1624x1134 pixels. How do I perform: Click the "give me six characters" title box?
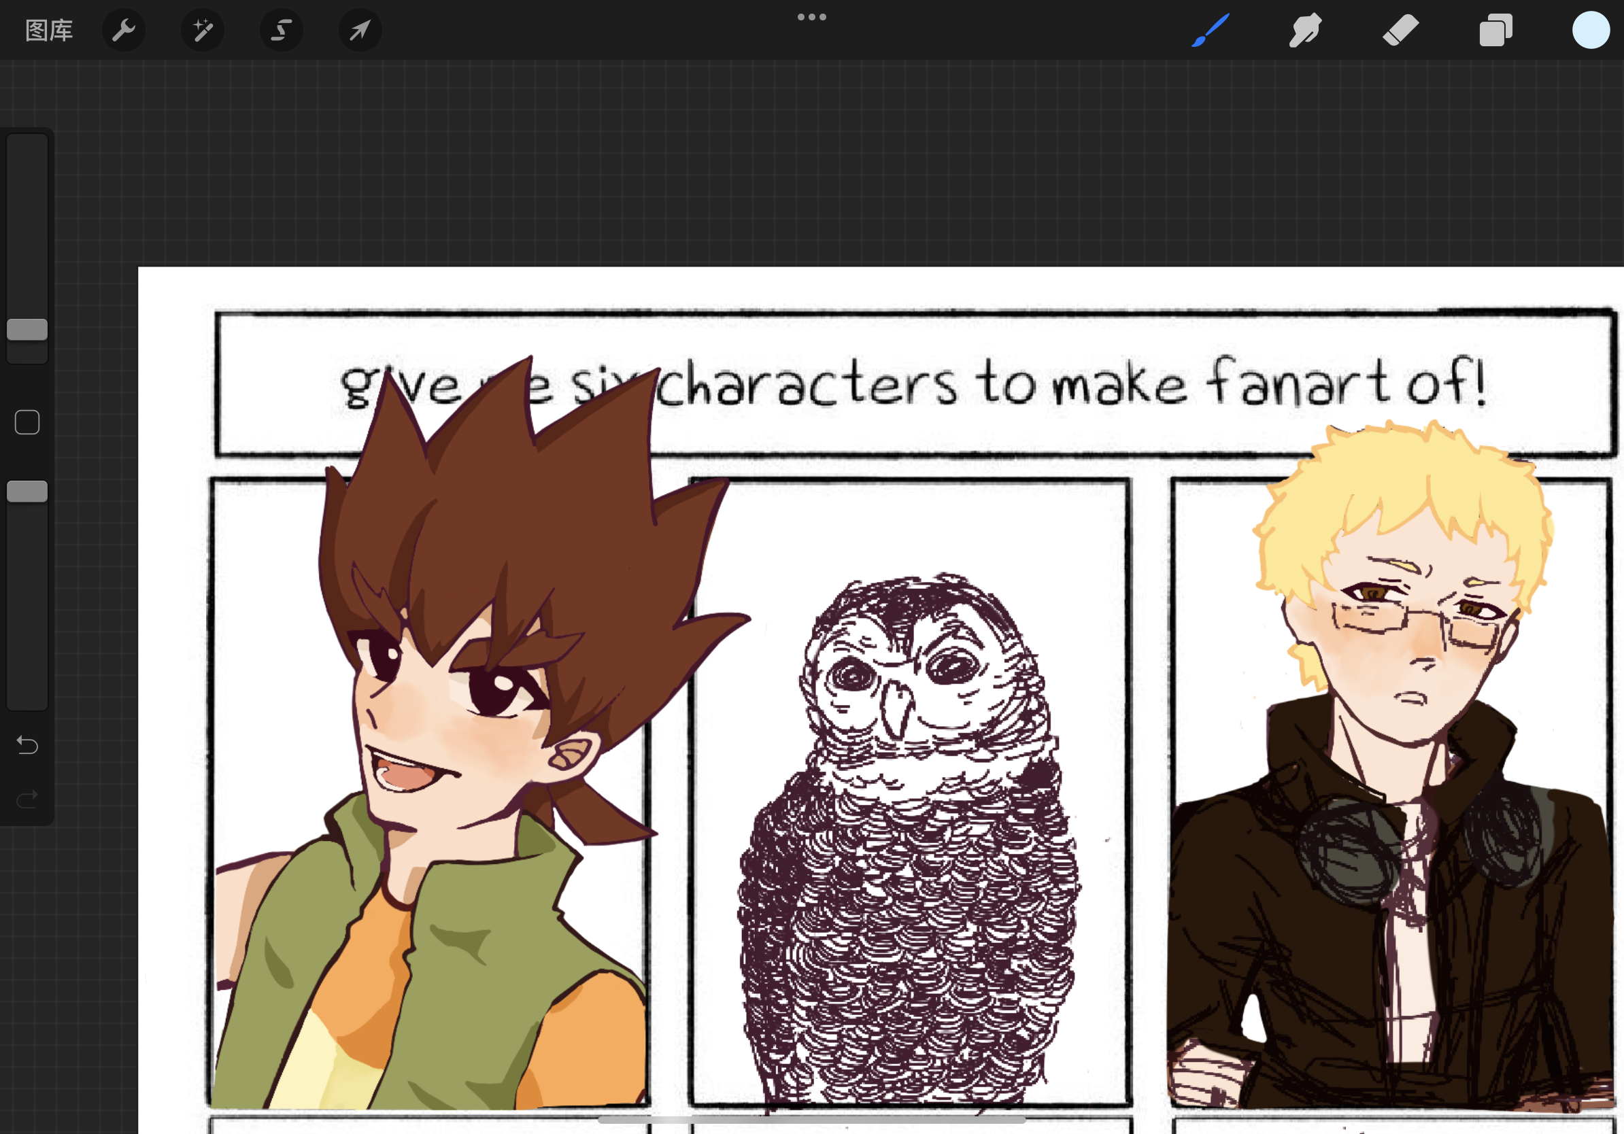pyautogui.click(x=913, y=384)
